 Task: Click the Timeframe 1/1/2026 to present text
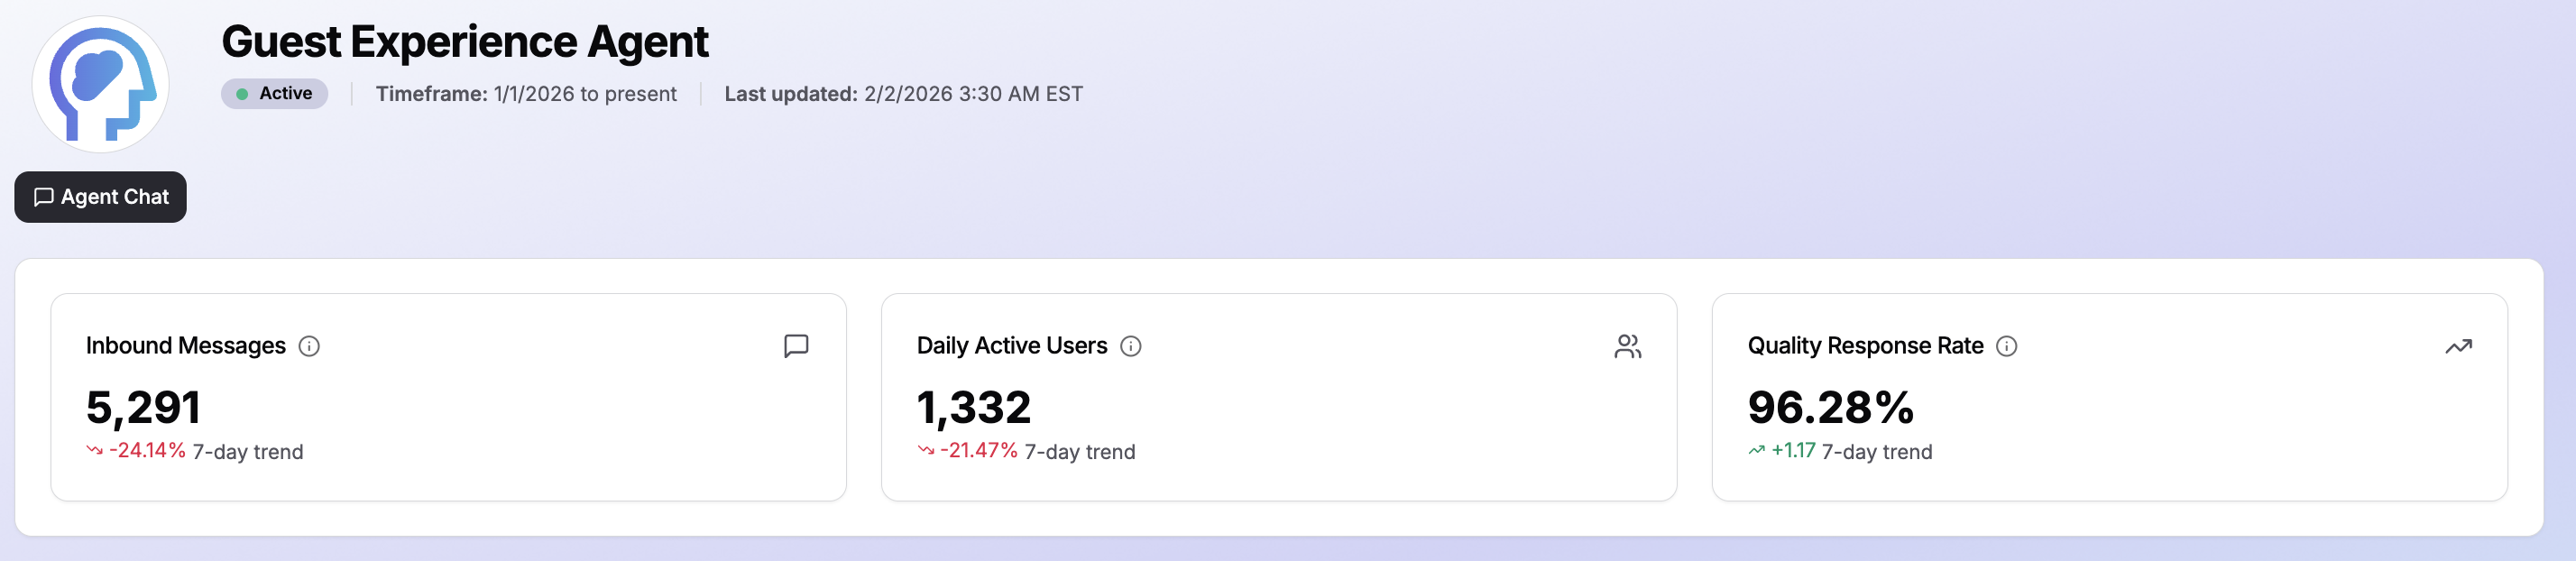tap(526, 94)
